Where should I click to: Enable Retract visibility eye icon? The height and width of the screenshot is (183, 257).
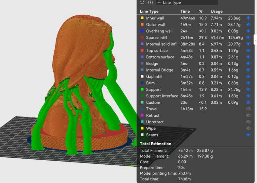248,115
